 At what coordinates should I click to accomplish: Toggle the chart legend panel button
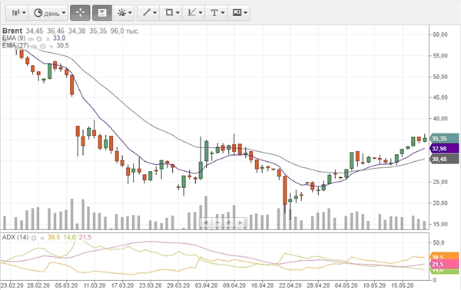point(102,12)
